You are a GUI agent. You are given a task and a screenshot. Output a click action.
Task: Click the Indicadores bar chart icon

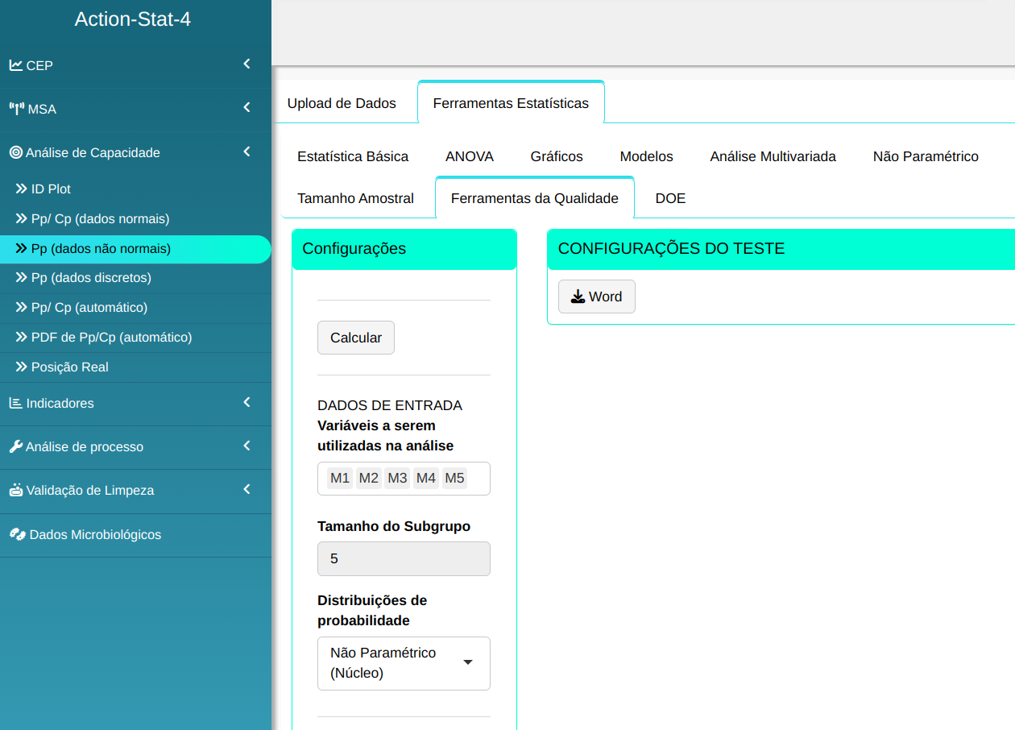[x=16, y=403]
